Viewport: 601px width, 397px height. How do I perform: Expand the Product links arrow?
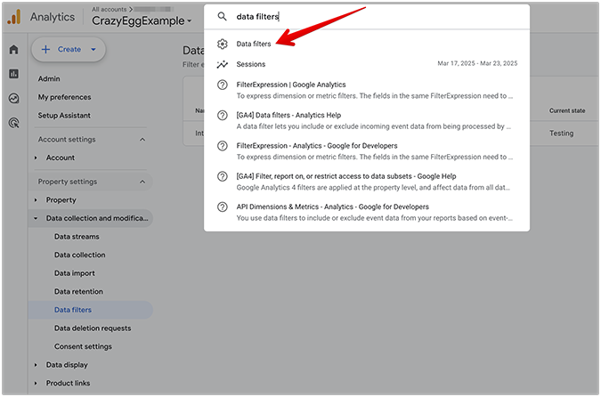(36, 384)
